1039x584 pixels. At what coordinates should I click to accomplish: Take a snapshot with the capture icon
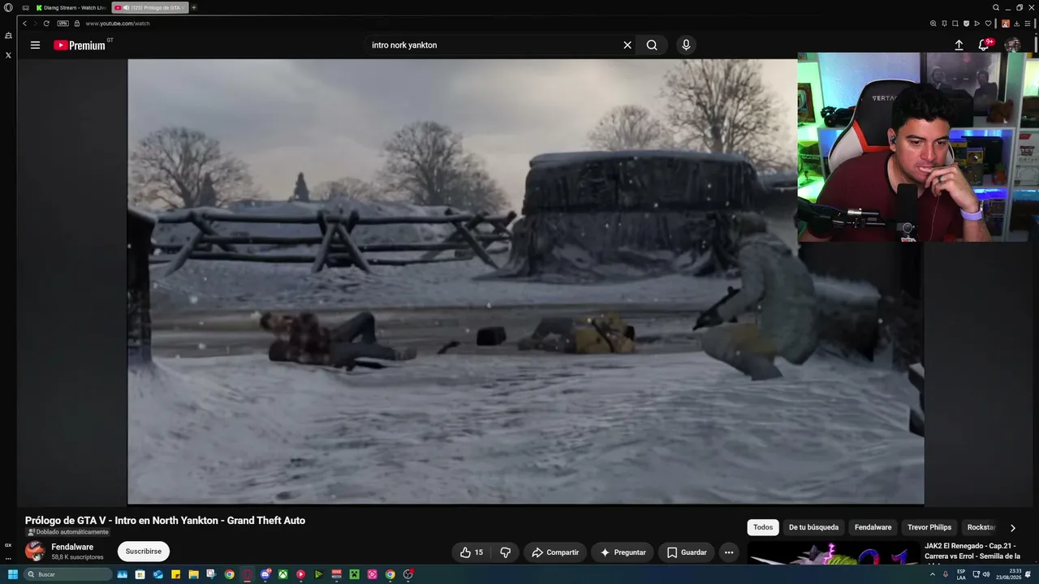tap(955, 24)
